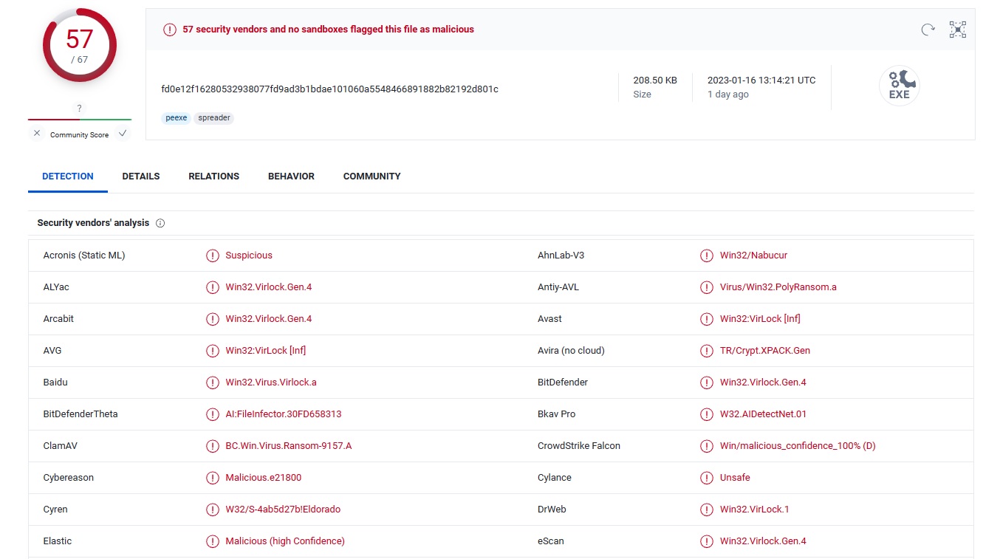Click the BC.Win.Virus.Ransom-9157.A result

pos(289,446)
